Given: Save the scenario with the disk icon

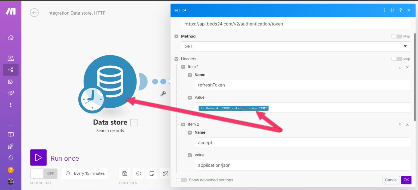Looking at the screenshot, I should pos(125,173).
